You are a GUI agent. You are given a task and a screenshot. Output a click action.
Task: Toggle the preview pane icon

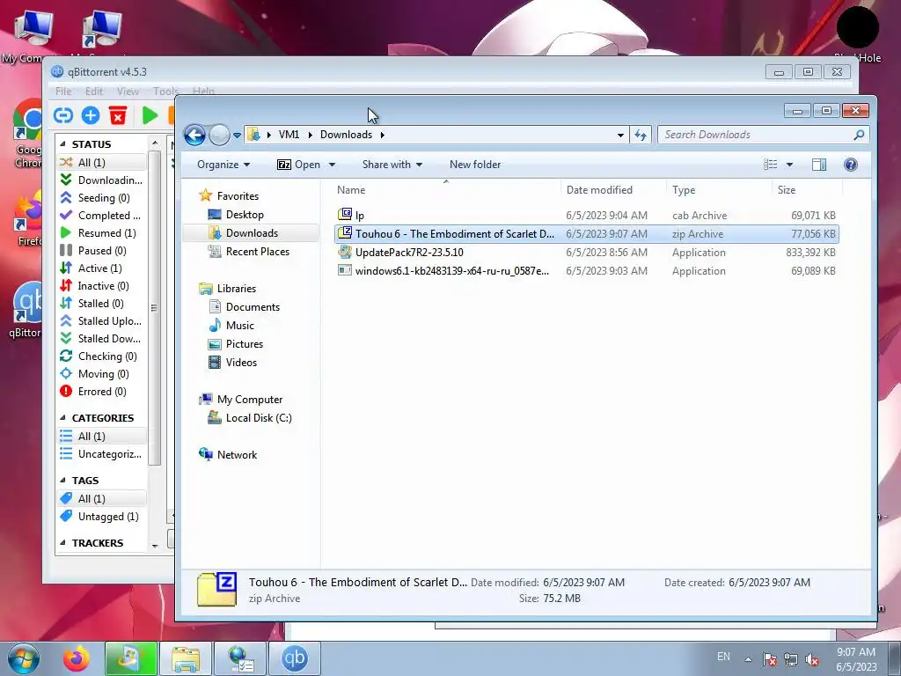(x=819, y=165)
